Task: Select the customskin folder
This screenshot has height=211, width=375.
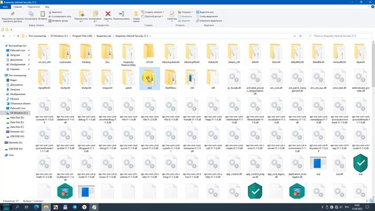Action: [65, 53]
